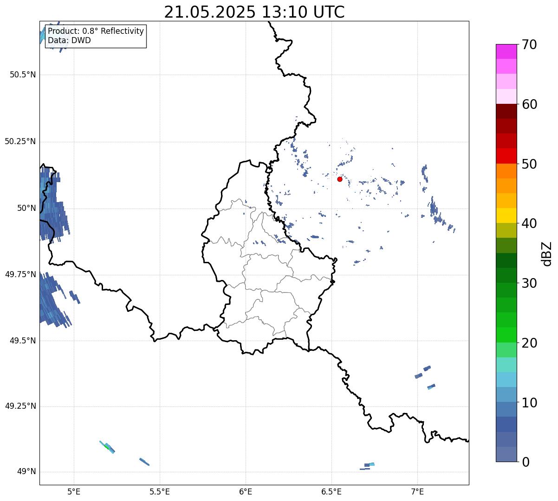Click the '50.25°N' latitude label
The height and width of the screenshot is (501, 558).
coord(20,141)
